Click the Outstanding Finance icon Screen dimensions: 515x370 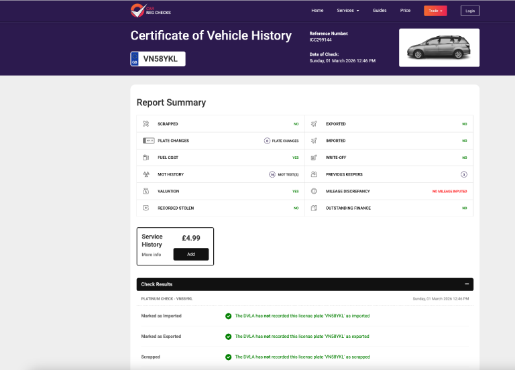[x=314, y=208]
